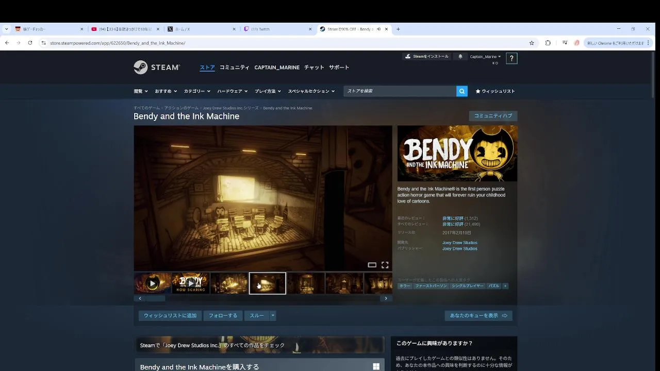660x371 pixels.
Task: Click the Steam logo in the header
Action: click(x=157, y=68)
